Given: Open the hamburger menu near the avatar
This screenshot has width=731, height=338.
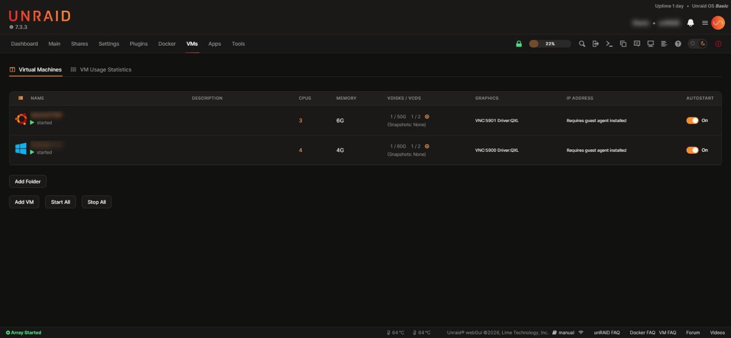Looking at the screenshot, I should coord(705,23).
